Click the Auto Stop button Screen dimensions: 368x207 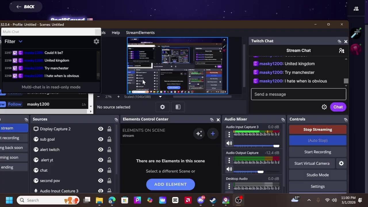318,140
